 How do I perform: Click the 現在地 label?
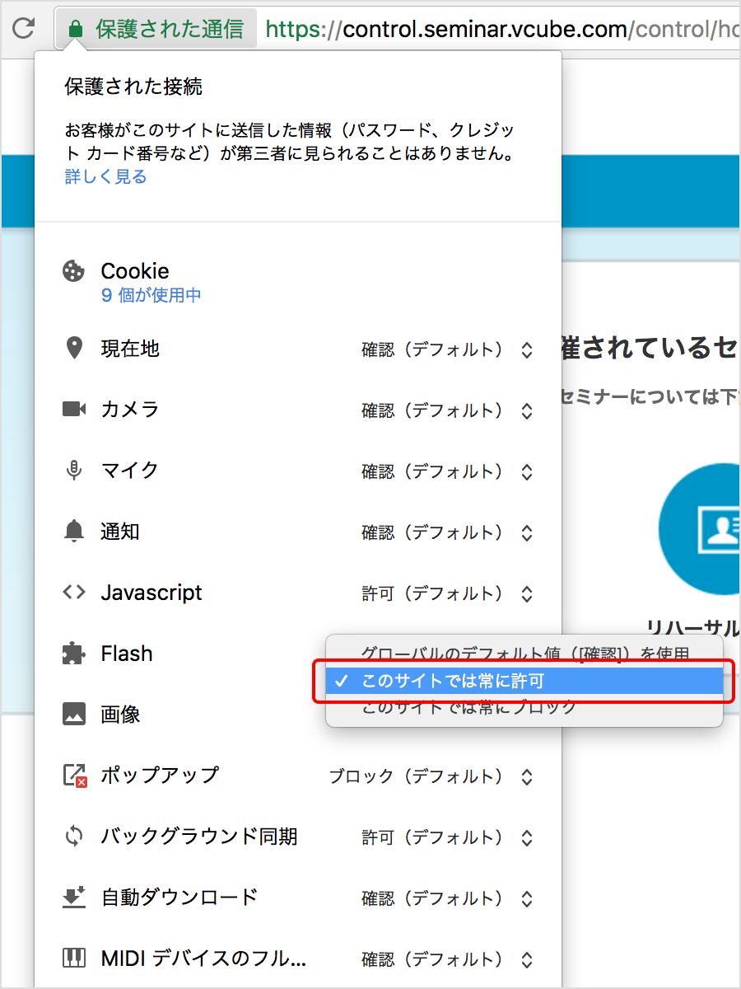(x=130, y=349)
